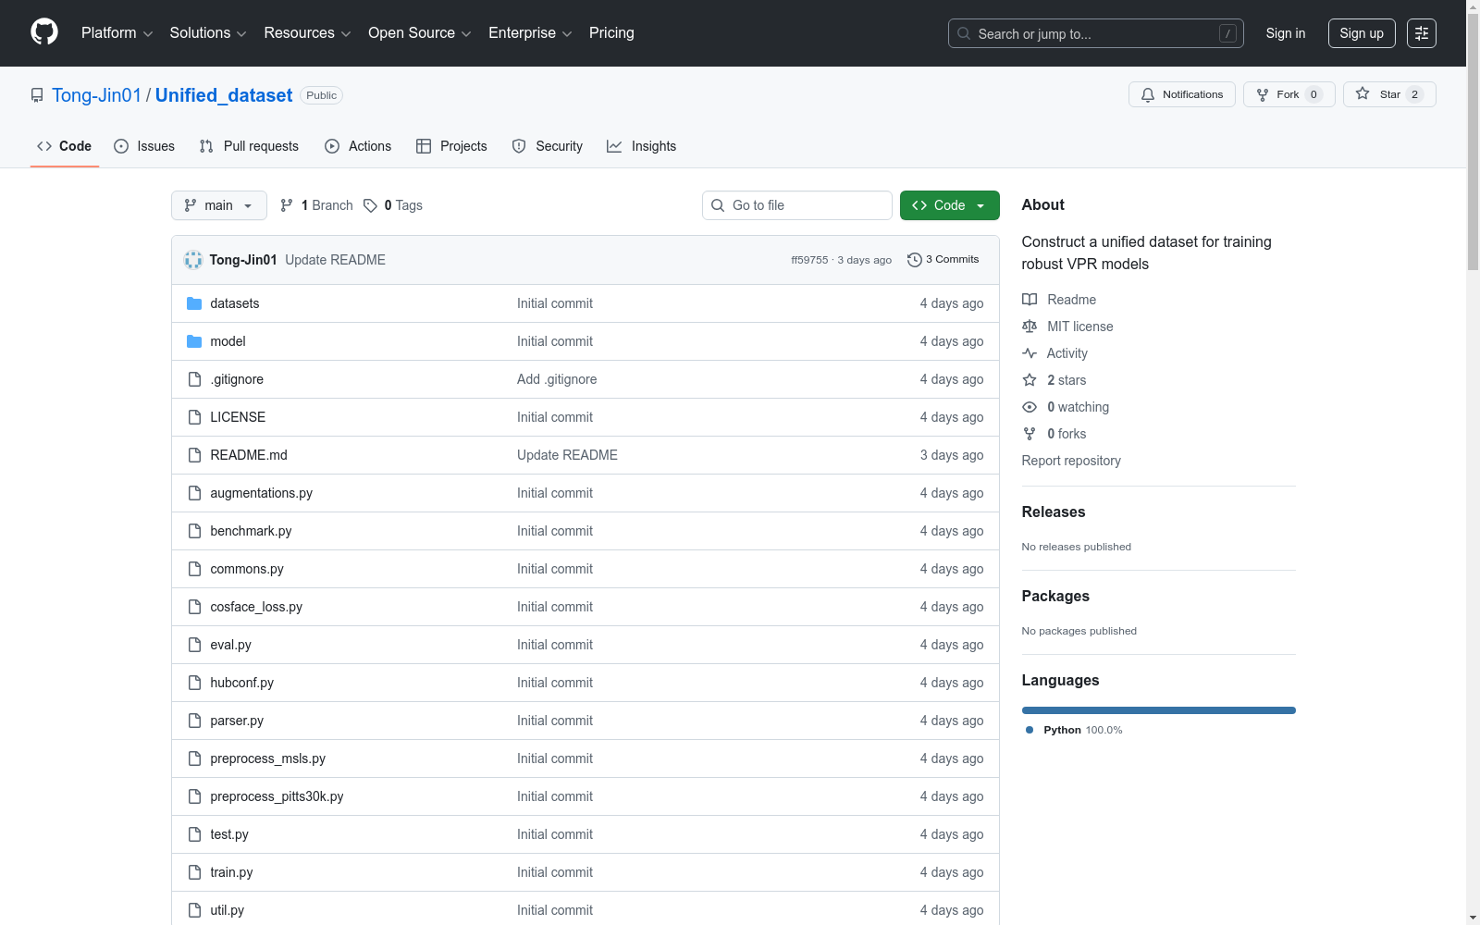Click the folder icon beside datasets
1480x925 pixels.
(x=194, y=303)
